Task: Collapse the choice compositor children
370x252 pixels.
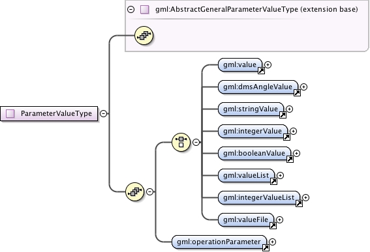Action: click(196, 142)
